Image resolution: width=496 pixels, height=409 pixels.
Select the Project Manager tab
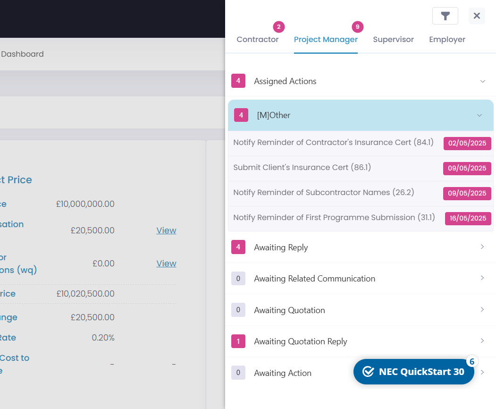(x=326, y=40)
